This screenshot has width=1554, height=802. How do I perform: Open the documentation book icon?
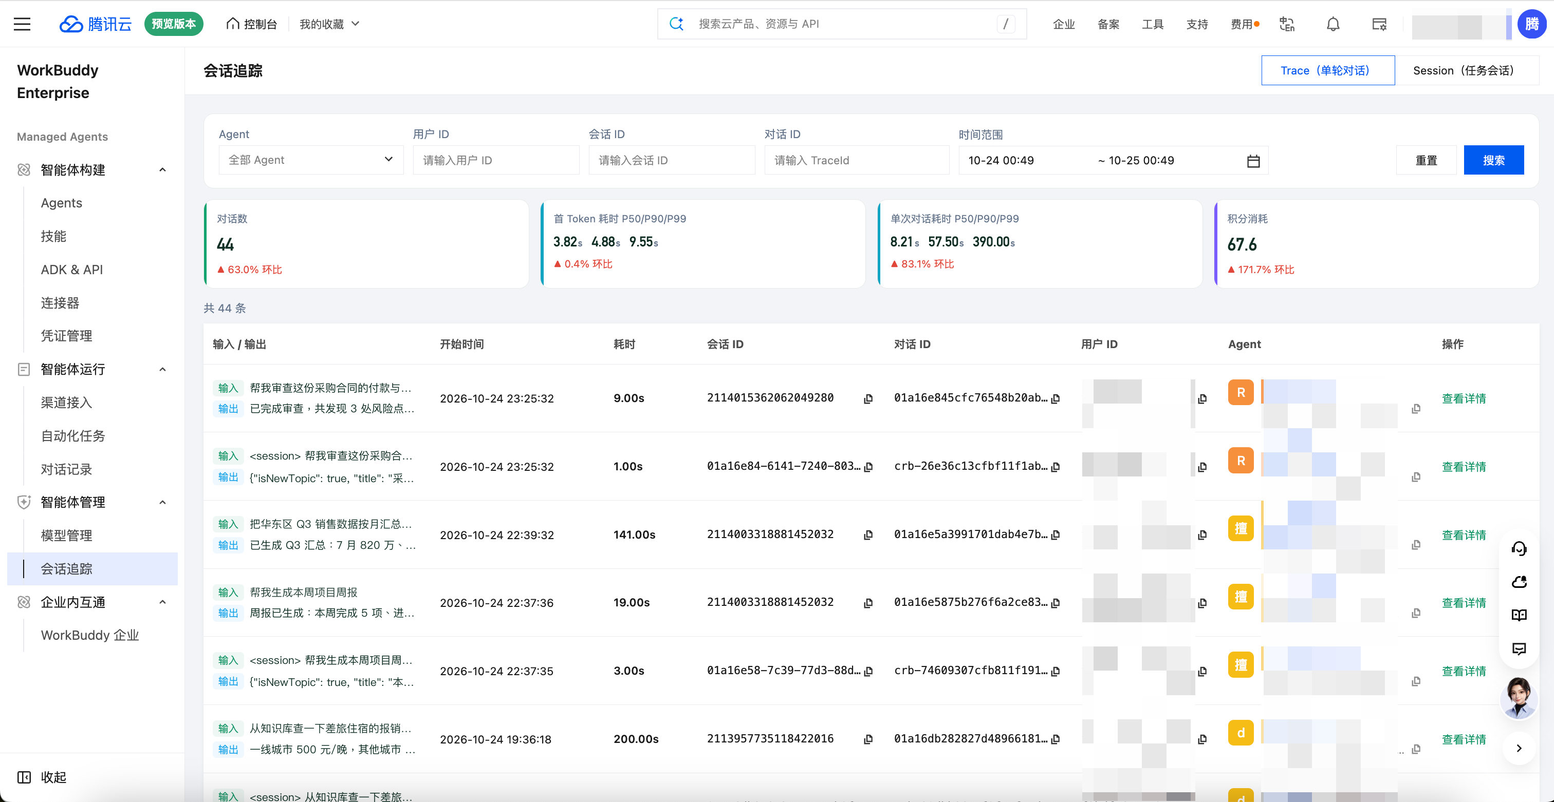click(x=1519, y=615)
